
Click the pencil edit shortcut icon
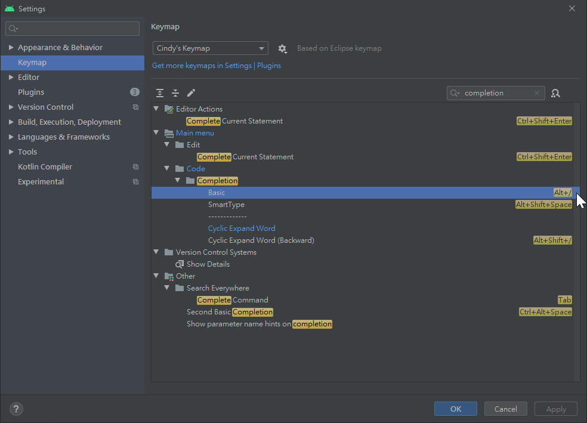coord(191,93)
